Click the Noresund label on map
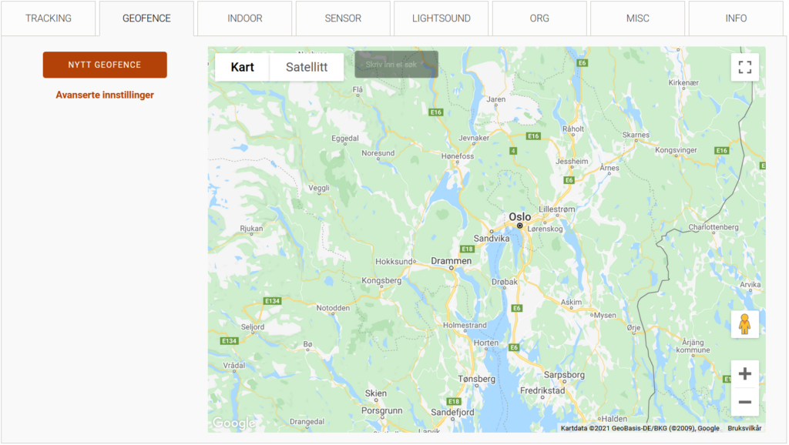This screenshot has height=445, width=789. click(x=378, y=153)
